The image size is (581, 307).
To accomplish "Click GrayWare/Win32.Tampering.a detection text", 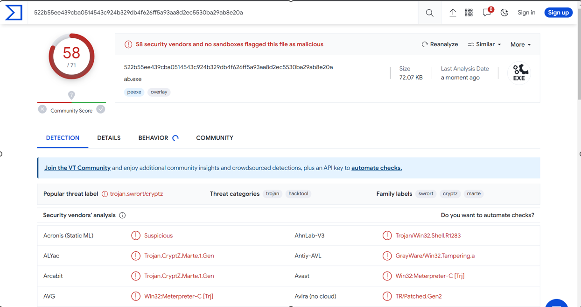I will pyautogui.click(x=435, y=256).
